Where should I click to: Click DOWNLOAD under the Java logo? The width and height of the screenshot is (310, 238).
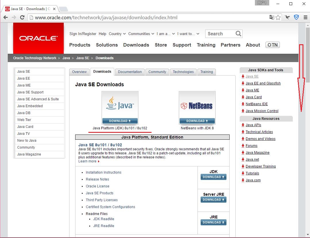pos(120,121)
